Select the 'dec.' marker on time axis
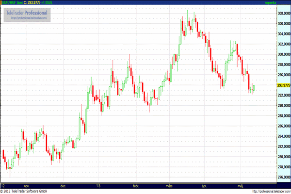The image size is (291, 194). [x=64, y=185]
